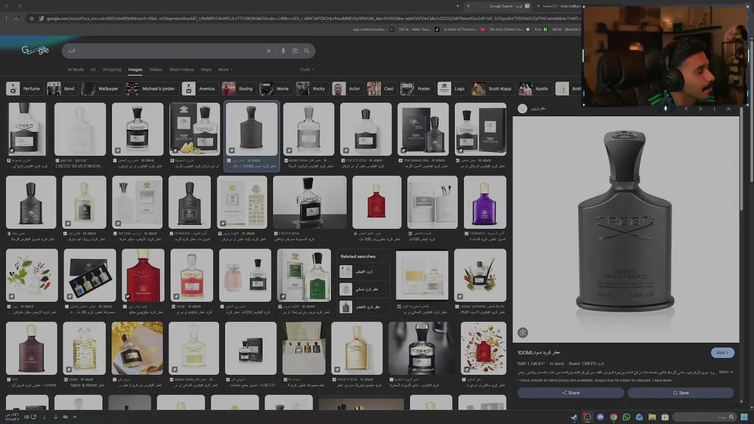754x424 pixels.
Task: Open the Kick bookmark
Action: click(541, 29)
